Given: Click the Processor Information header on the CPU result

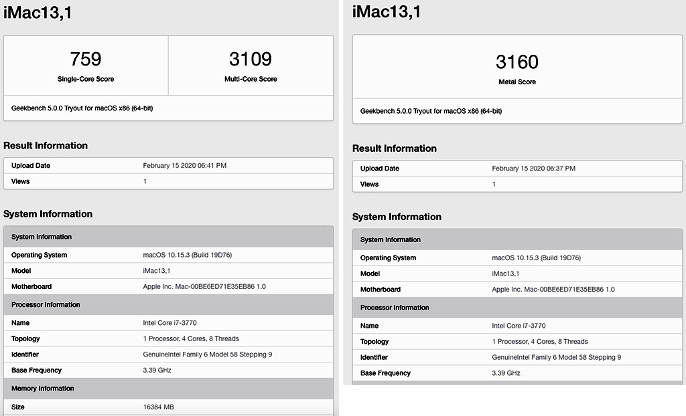Looking at the screenshot, I should (168, 304).
